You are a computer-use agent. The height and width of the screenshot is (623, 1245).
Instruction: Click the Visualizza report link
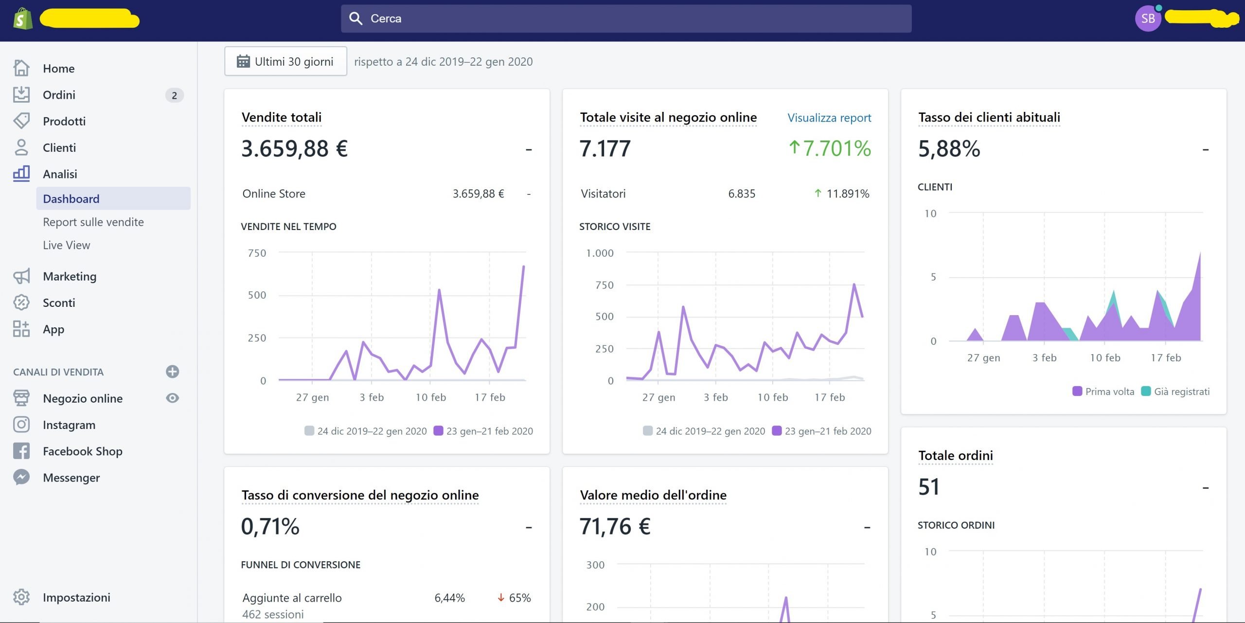tap(829, 118)
